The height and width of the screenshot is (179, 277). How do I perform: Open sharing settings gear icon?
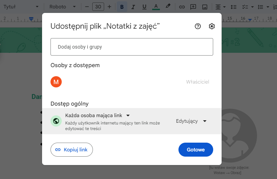(212, 26)
